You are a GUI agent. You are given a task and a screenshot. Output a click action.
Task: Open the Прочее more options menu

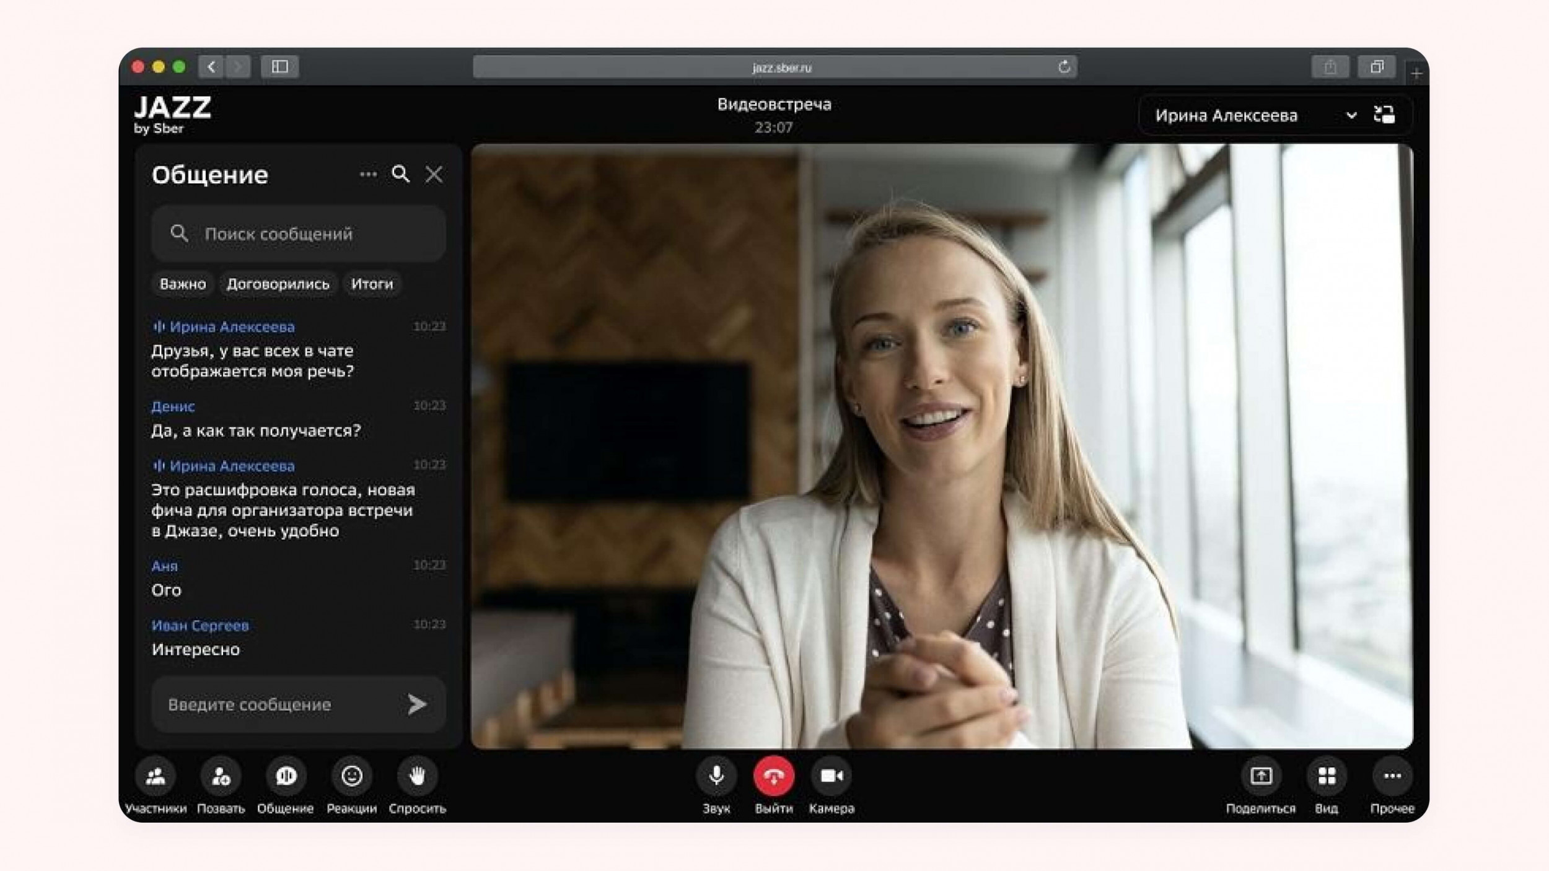click(1392, 776)
